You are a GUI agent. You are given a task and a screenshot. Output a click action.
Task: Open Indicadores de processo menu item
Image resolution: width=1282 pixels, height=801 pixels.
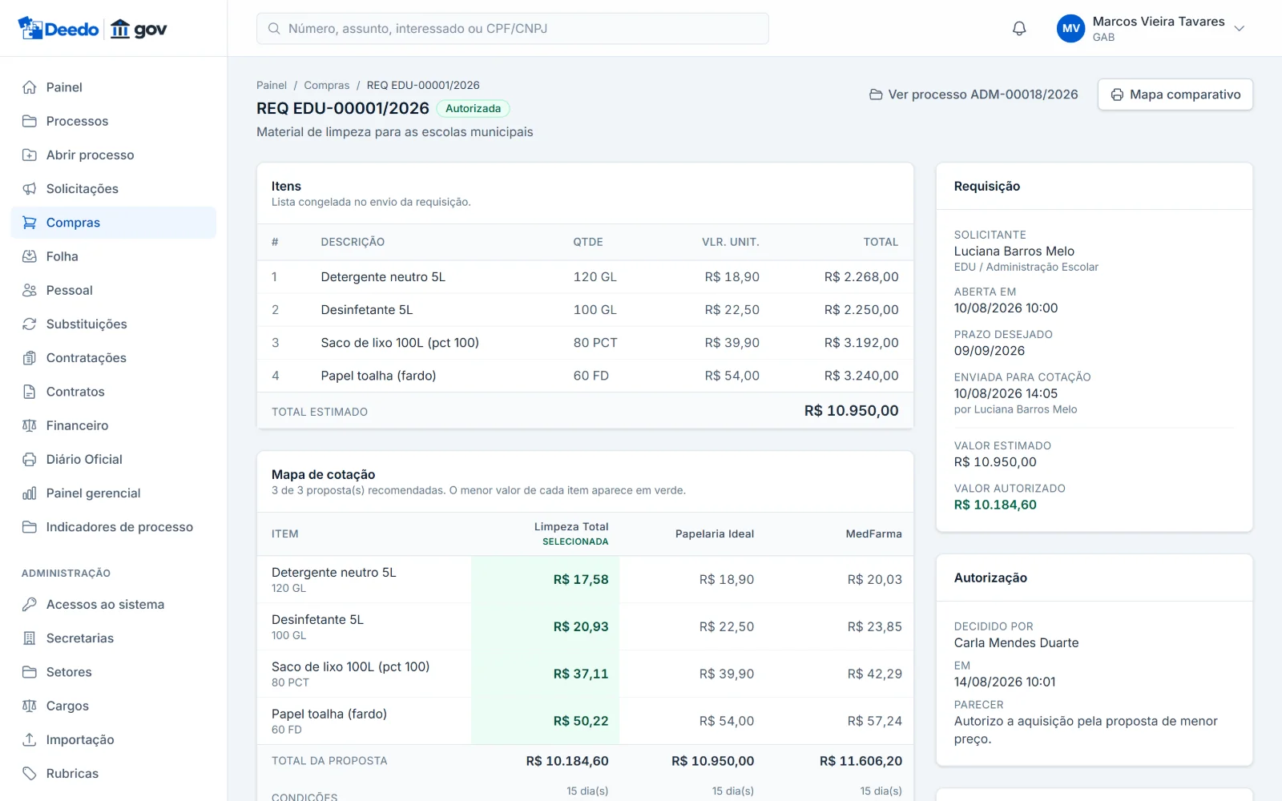coord(114,527)
